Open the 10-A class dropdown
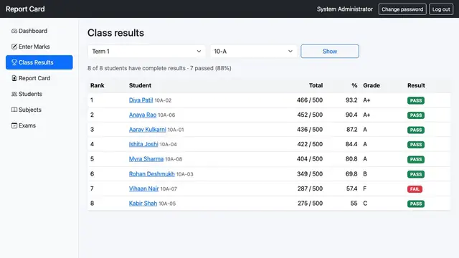 pos(253,51)
